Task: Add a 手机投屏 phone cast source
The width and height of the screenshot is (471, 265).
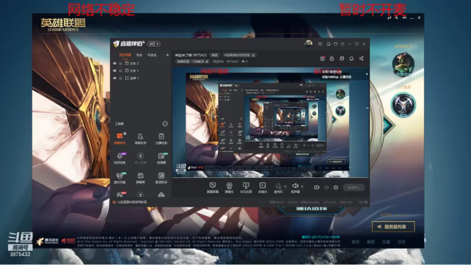Action: [x=246, y=188]
